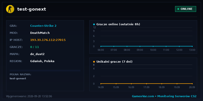Screen dimensions: 203x101
Task: Click the 07:00 data point on players chart
Action: (x=114, y=46)
